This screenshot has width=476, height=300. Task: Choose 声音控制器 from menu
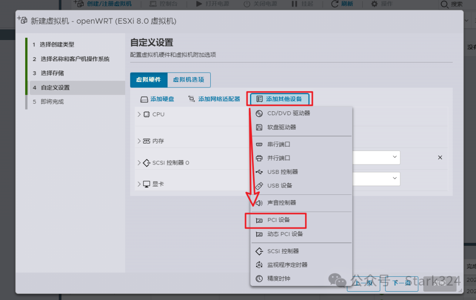pos(302,203)
